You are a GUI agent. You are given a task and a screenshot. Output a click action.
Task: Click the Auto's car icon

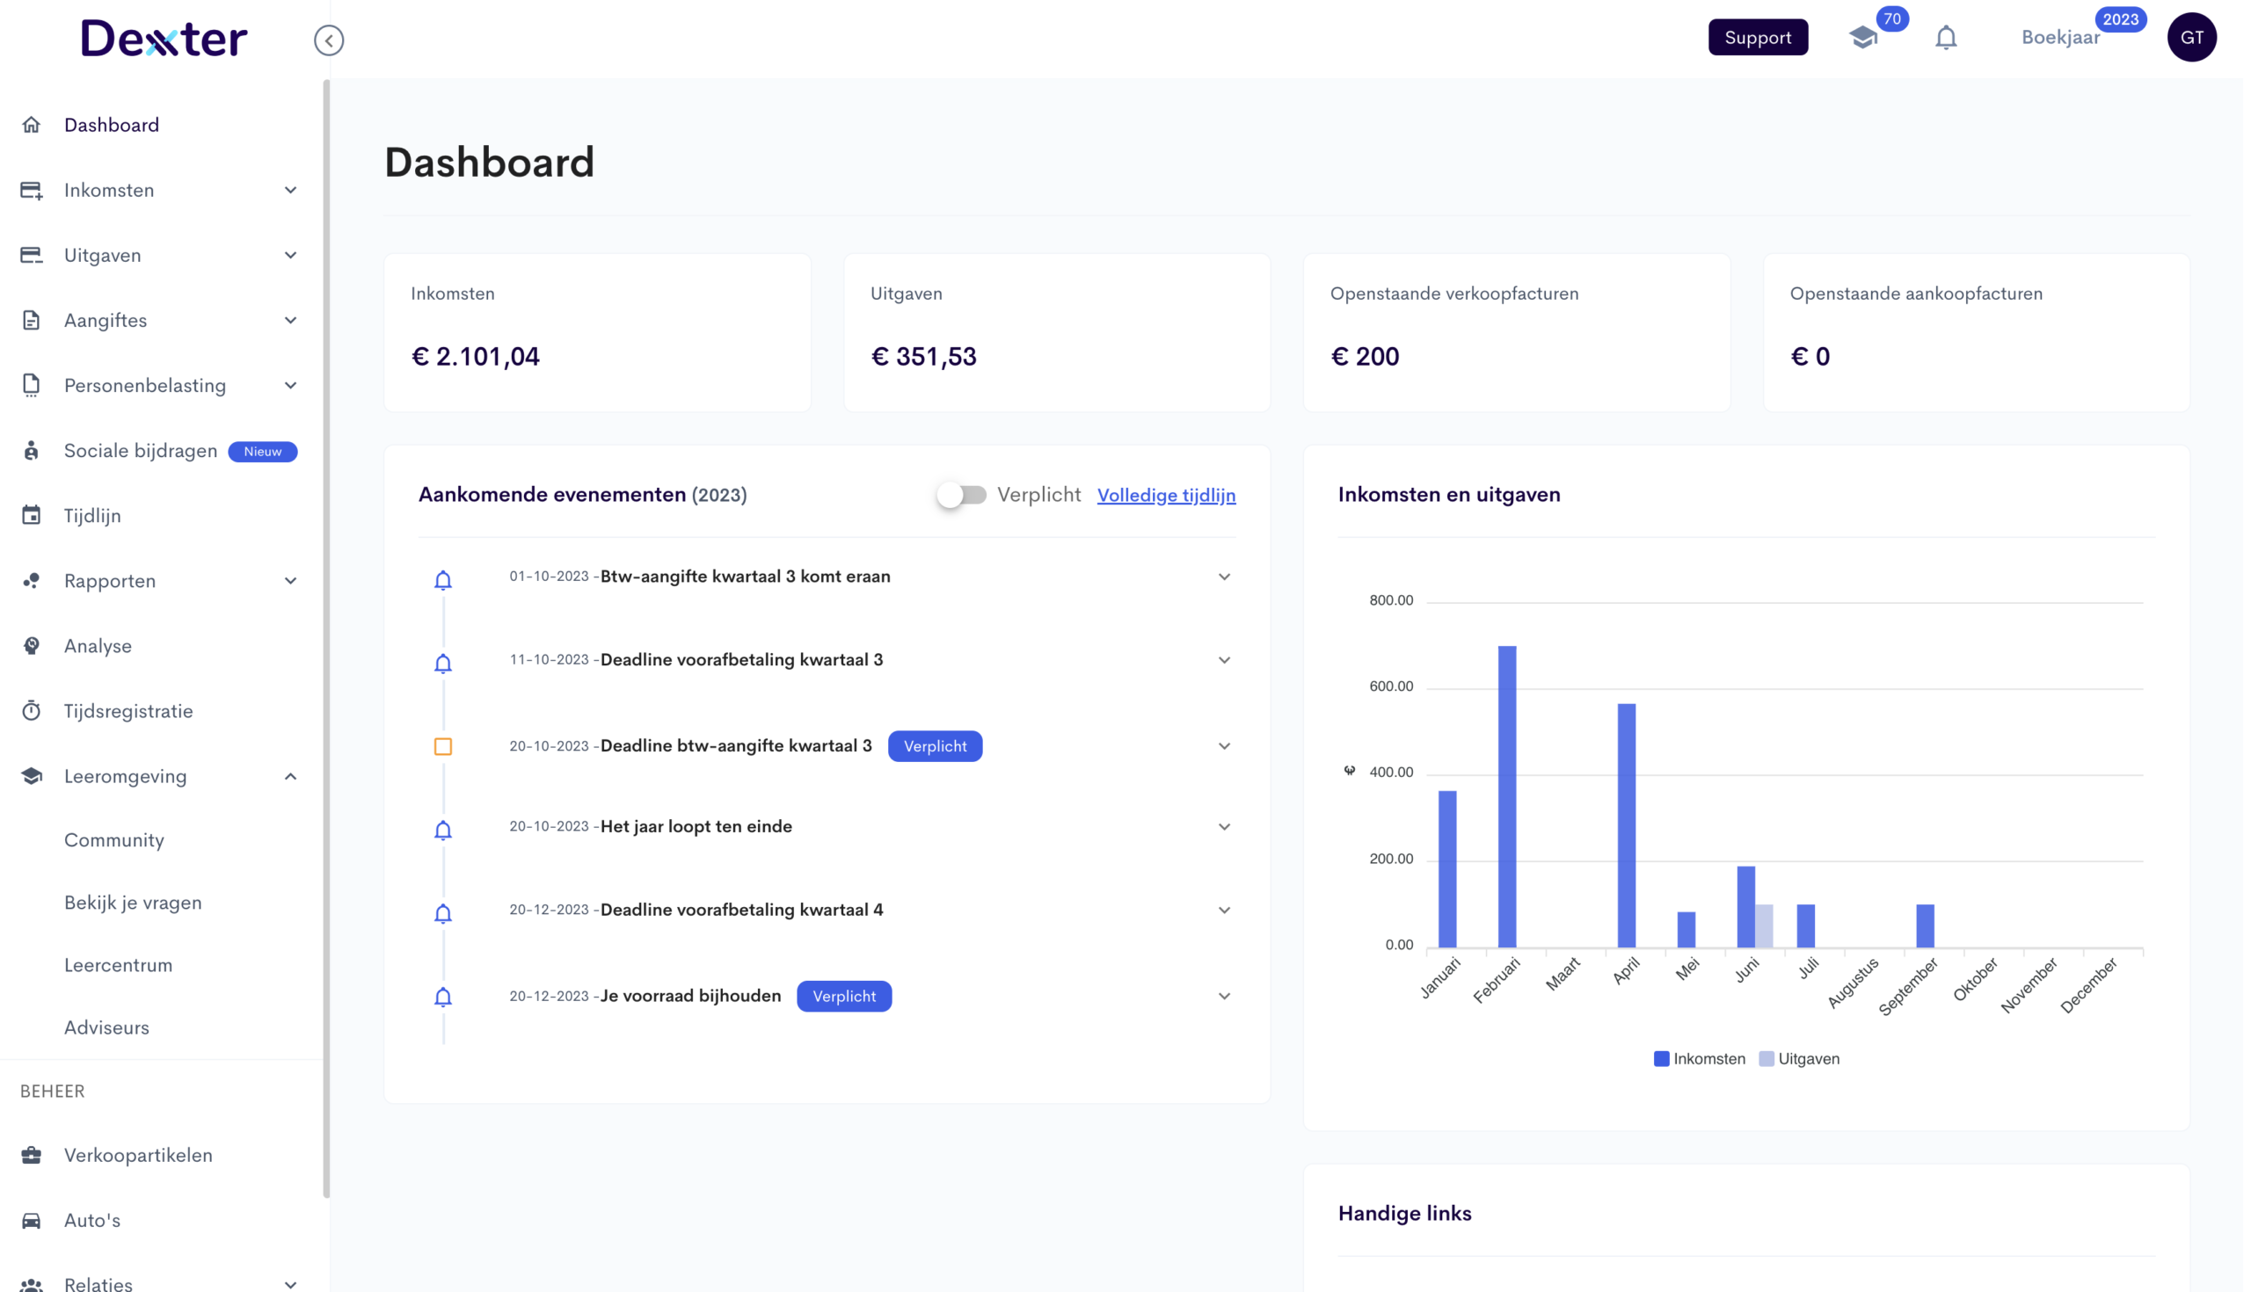coord(31,1220)
